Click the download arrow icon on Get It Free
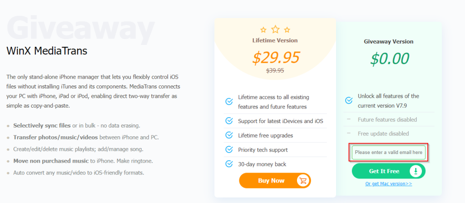Viewport: 465px width, 203px height. pos(416,171)
